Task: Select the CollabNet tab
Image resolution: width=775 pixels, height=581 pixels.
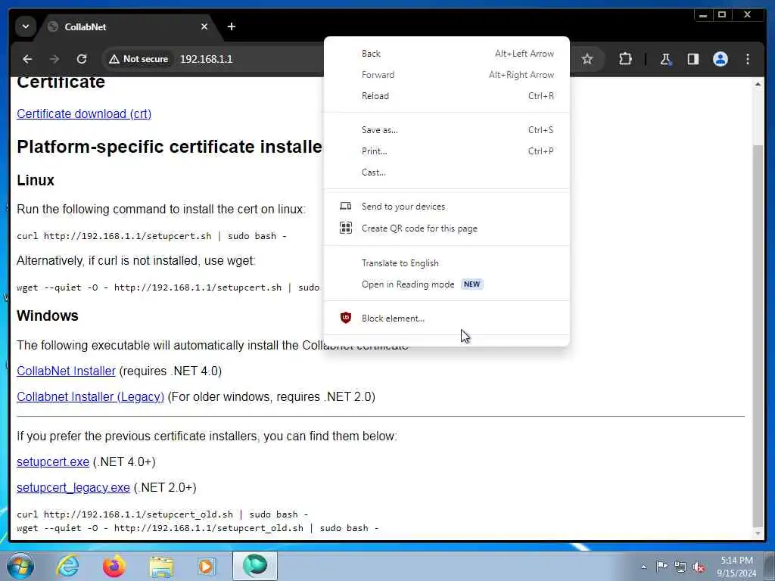Action: coord(129,26)
